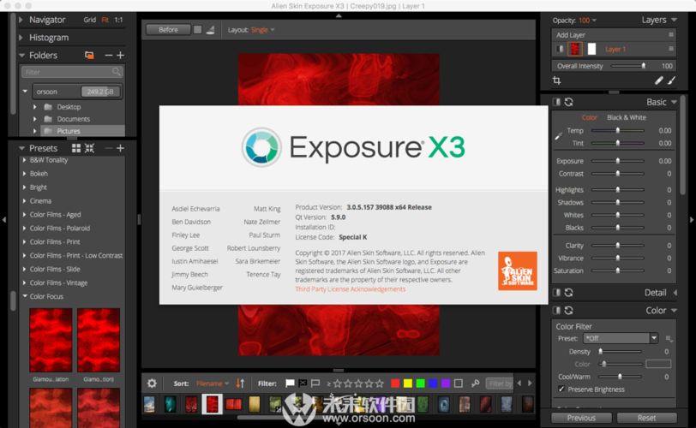The height and width of the screenshot is (428, 696).
Task: Collapse the Color Focus preset category
Action: 24,296
